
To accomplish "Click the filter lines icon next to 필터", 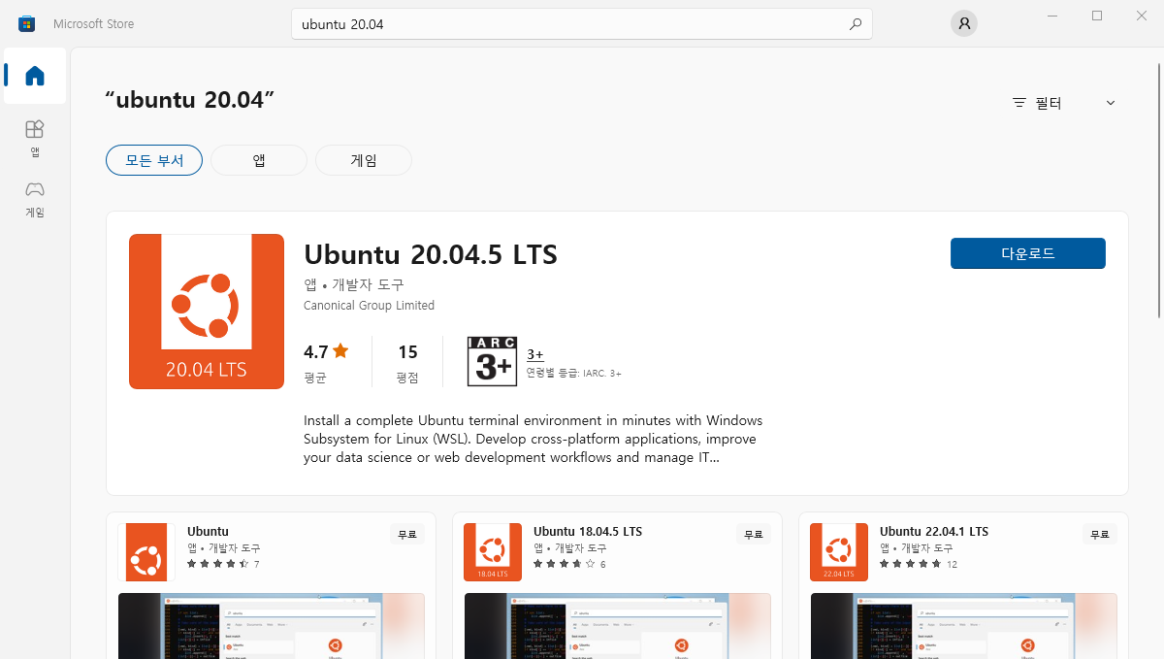I will click(x=1019, y=103).
